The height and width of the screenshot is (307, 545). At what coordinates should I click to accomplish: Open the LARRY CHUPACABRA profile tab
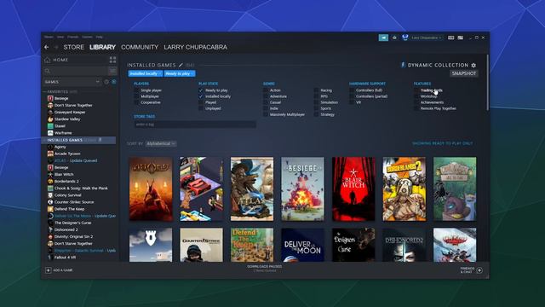195,48
